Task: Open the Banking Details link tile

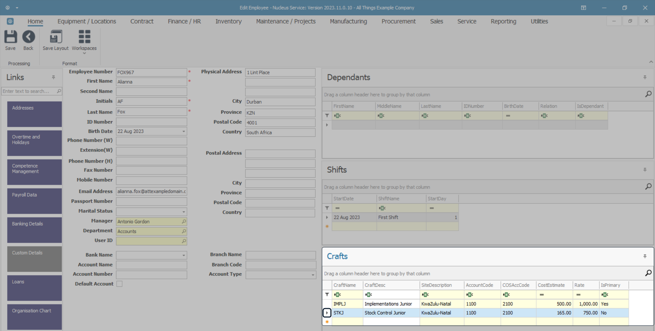Action: click(34, 230)
